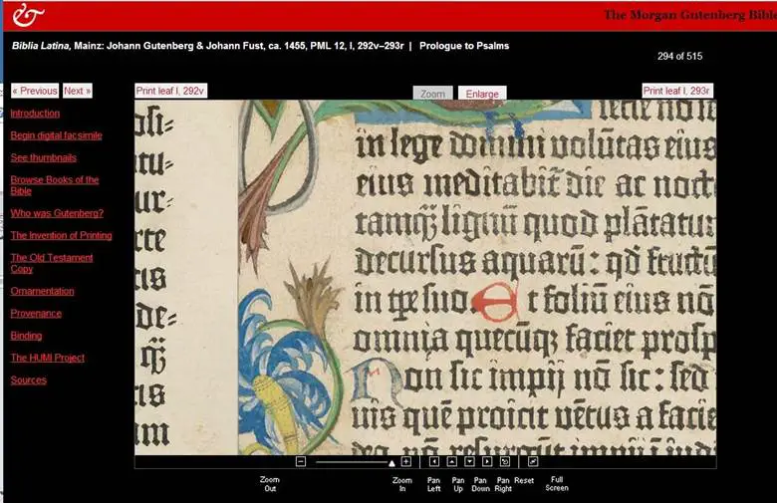Click the reset view icon
777x503 pixels.
point(505,461)
